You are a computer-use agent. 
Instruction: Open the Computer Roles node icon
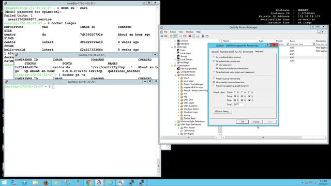(x=178, y=72)
